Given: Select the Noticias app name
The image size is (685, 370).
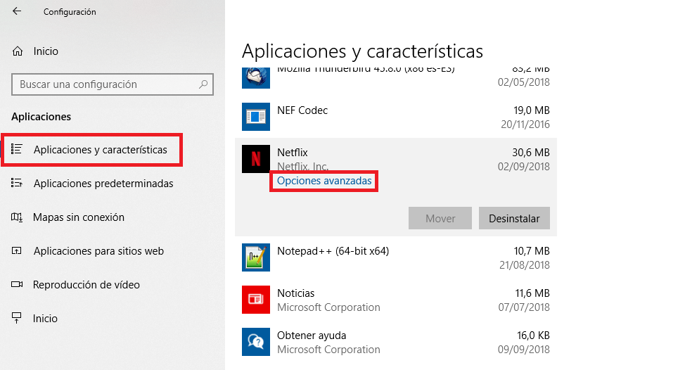Looking at the screenshot, I should point(296,293).
